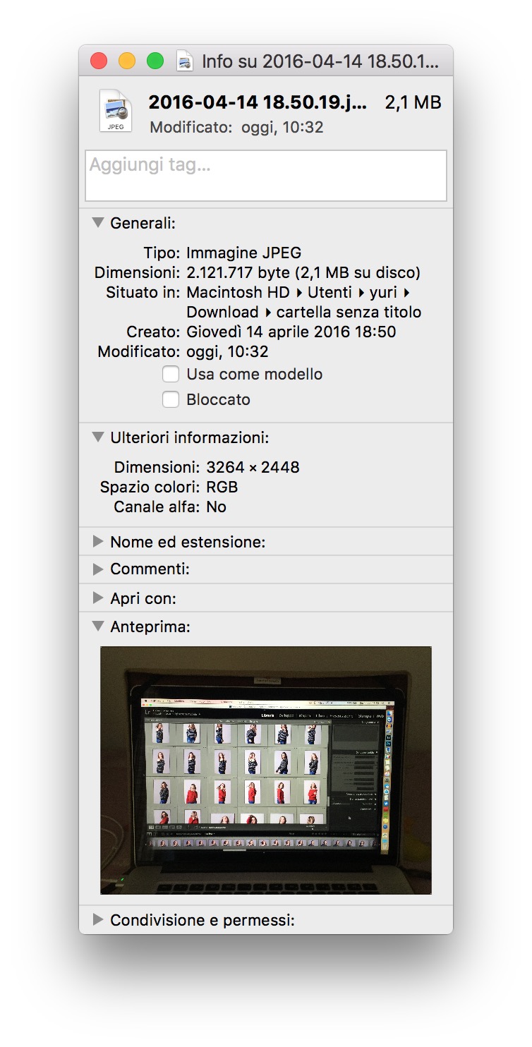Click the JPEG proxy icon in title bar
The width and height of the screenshot is (532, 1047).
point(185,61)
